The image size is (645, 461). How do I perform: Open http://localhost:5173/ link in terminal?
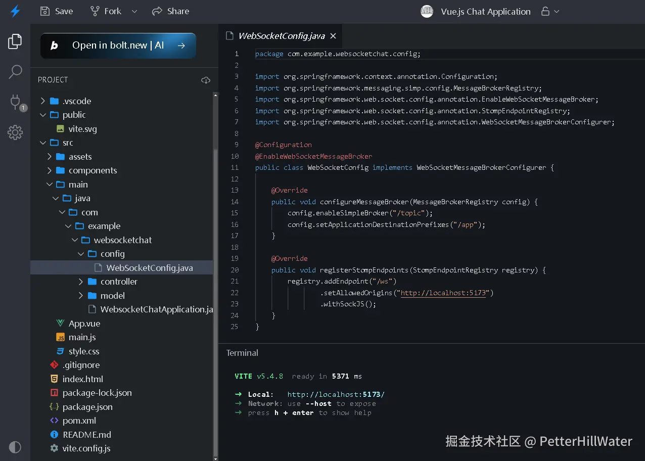[336, 394]
